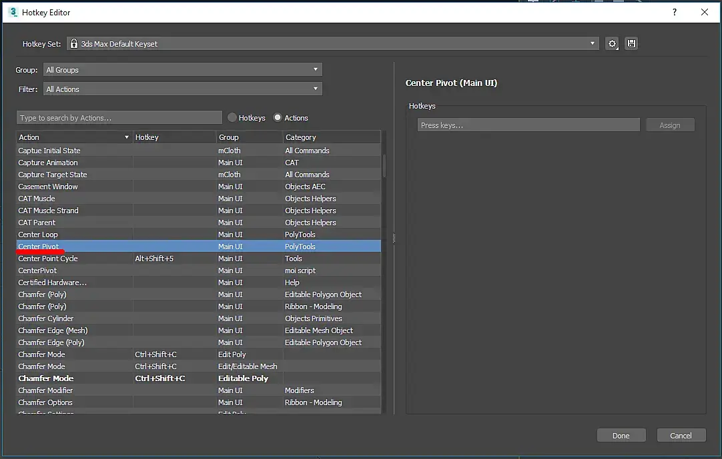The height and width of the screenshot is (459, 722).
Task: Select the CAT Muscle Strand action
Action: tap(198, 211)
